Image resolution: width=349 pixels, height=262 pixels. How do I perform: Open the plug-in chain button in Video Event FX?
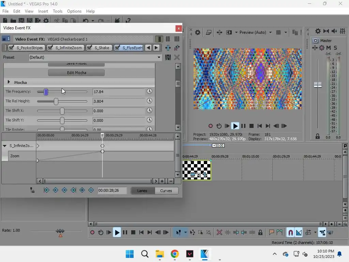point(168,48)
